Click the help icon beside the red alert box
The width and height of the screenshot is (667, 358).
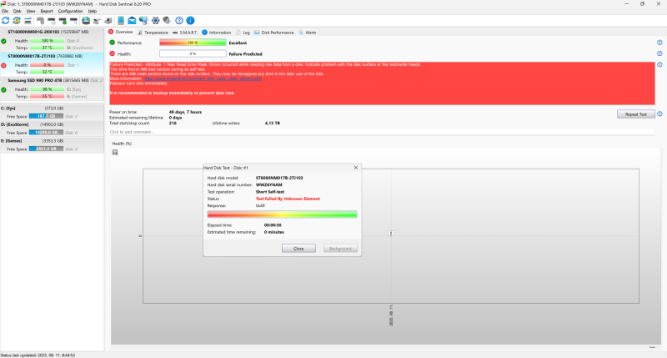click(x=659, y=65)
